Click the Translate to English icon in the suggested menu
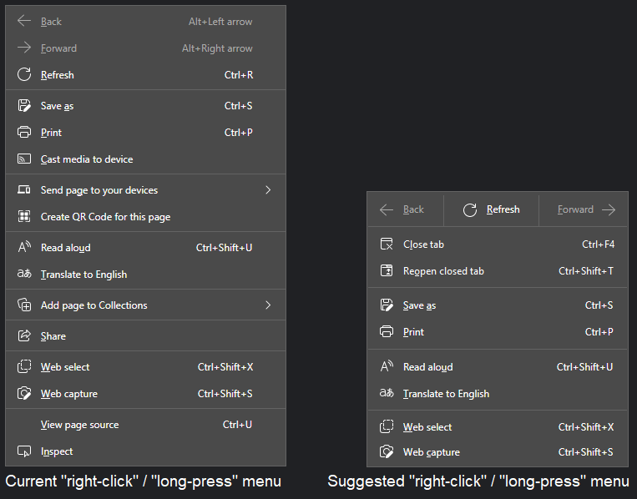Screen dimensions: 637x499 [387, 394]
